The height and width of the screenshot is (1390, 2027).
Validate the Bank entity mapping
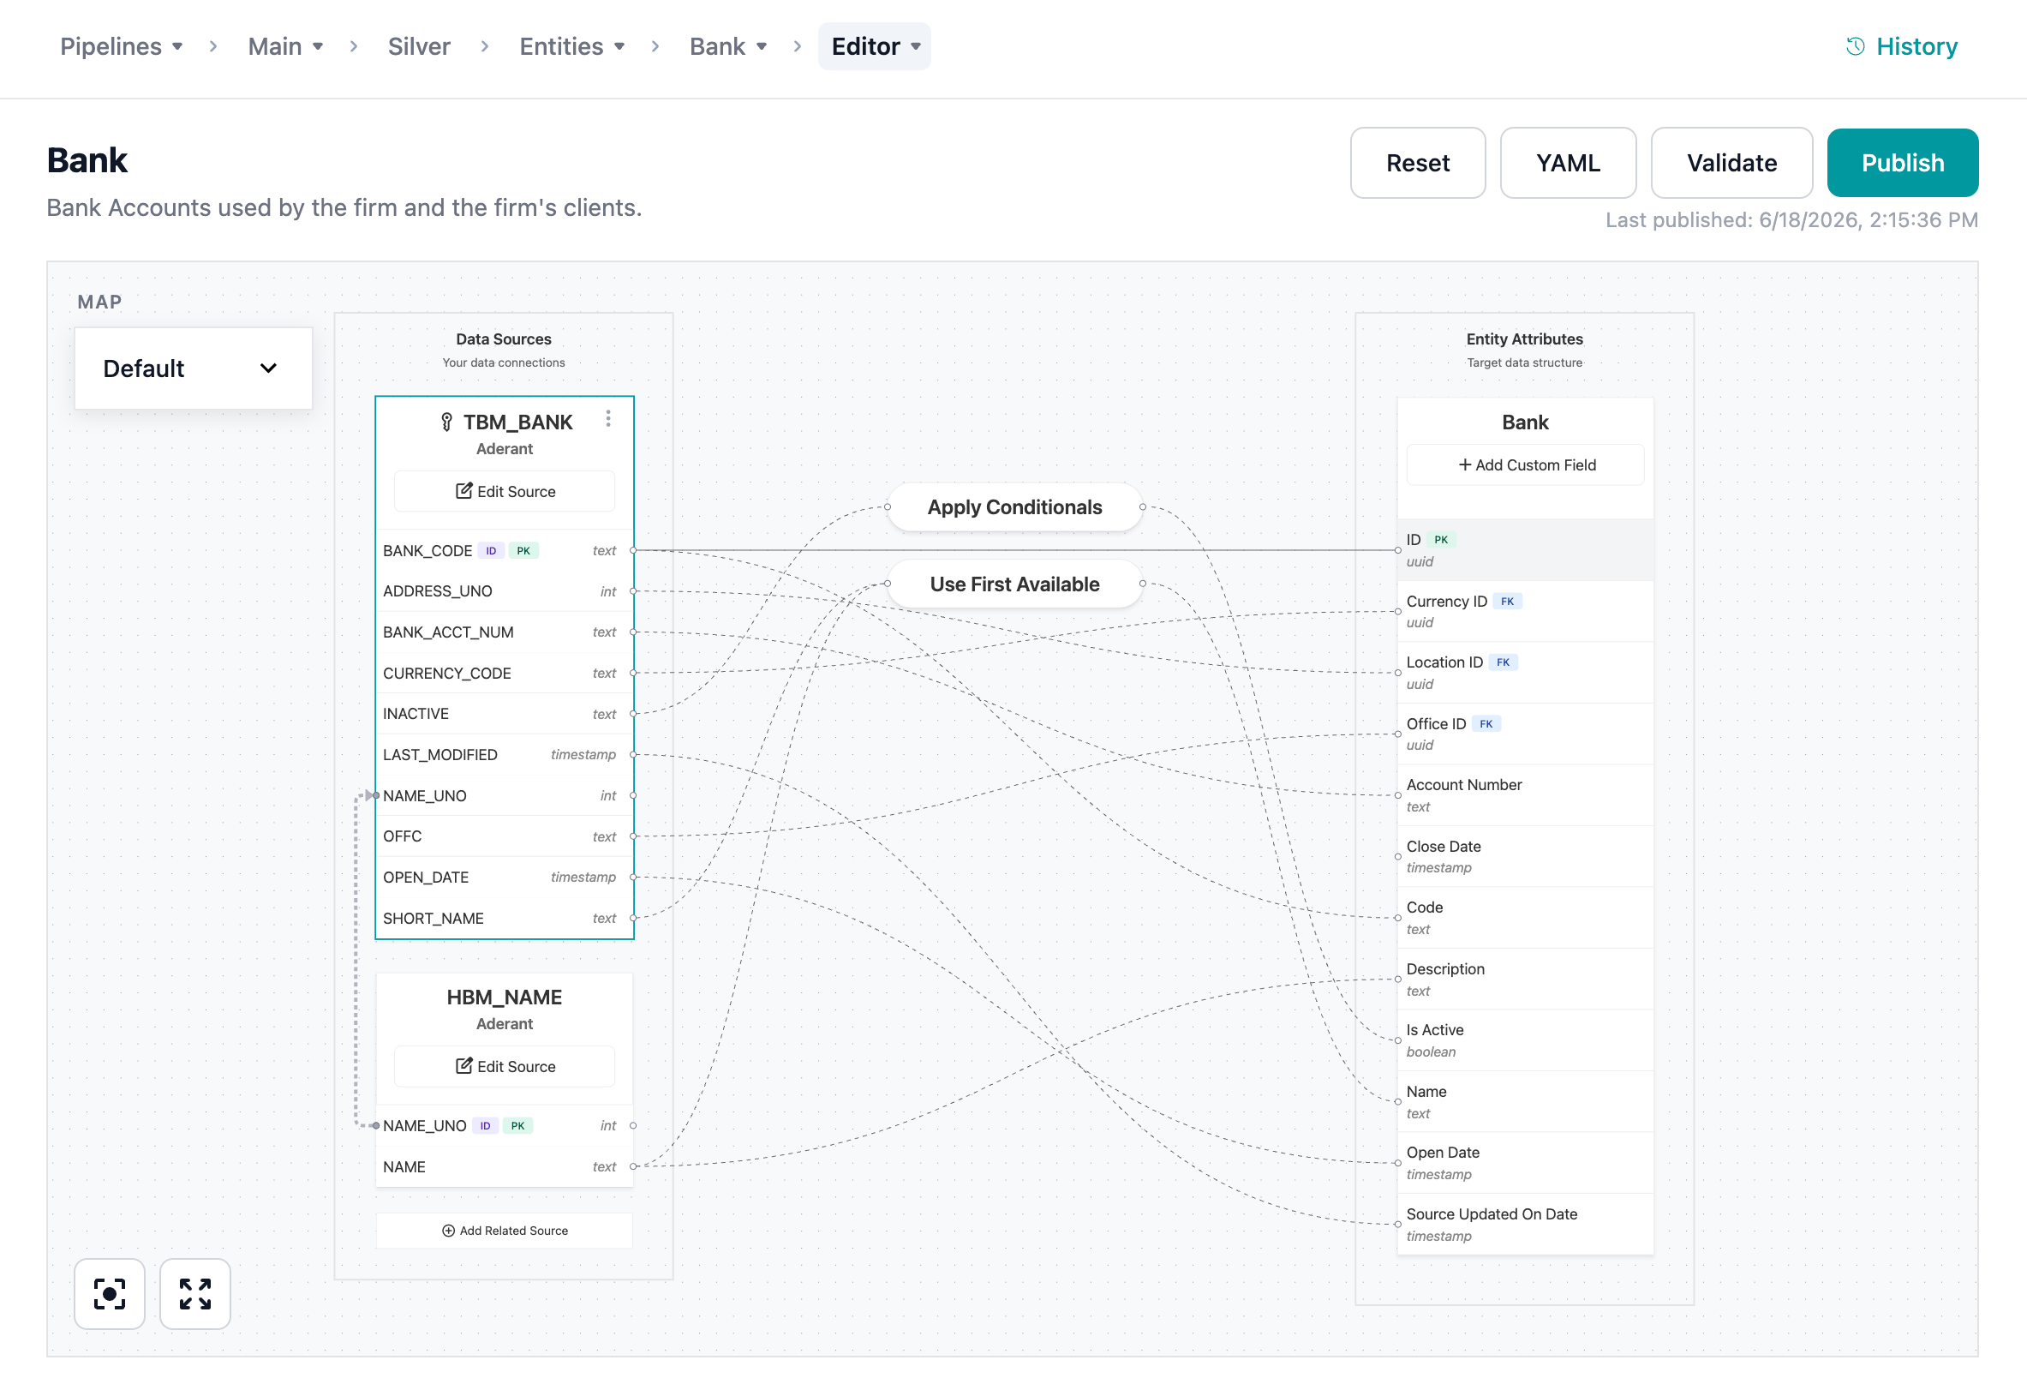click(x=1731, y=163)
